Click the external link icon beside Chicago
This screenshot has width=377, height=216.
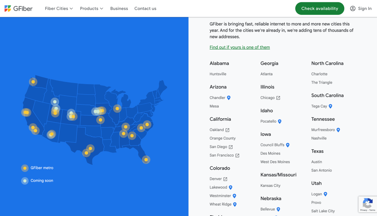pos(278,98)
